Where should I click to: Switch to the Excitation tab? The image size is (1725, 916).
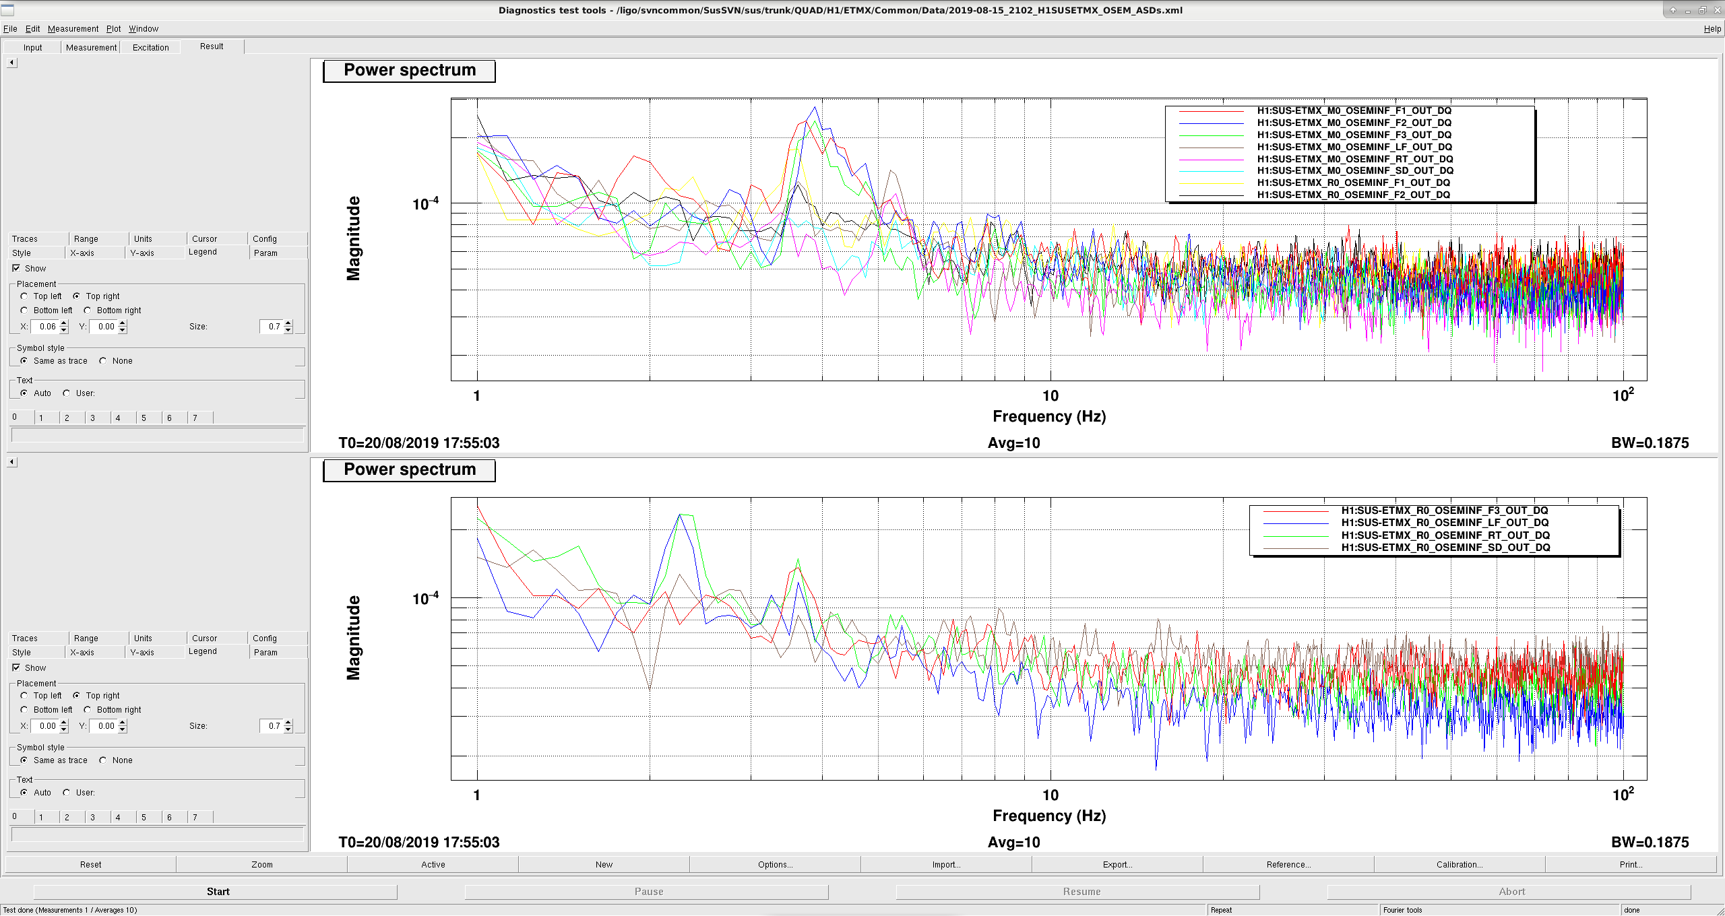[150, 47]
